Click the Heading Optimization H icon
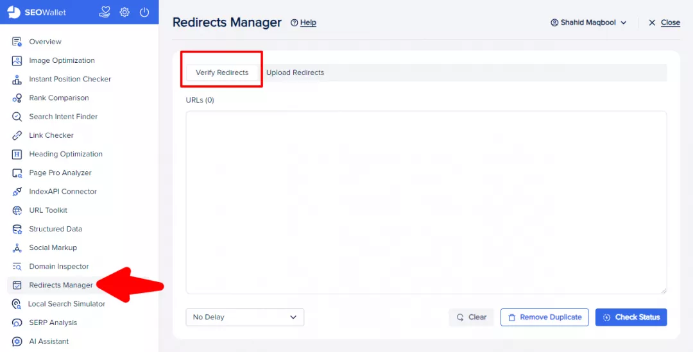Screen dimensions: 693x352 (x=17, y=154)
